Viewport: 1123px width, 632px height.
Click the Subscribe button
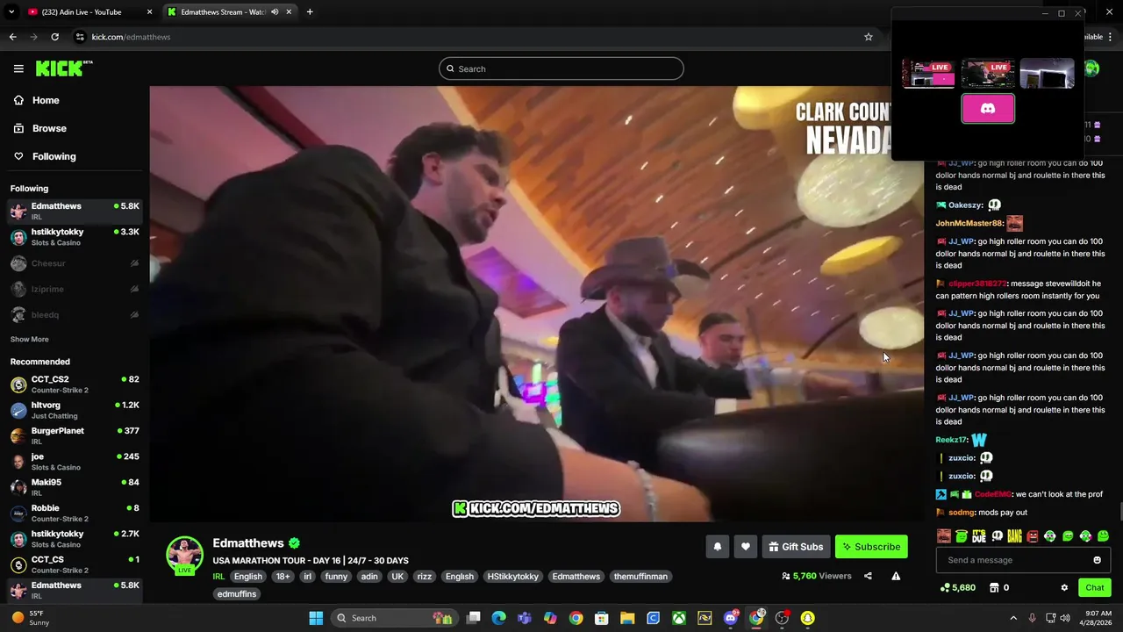(x=871, y=547)
